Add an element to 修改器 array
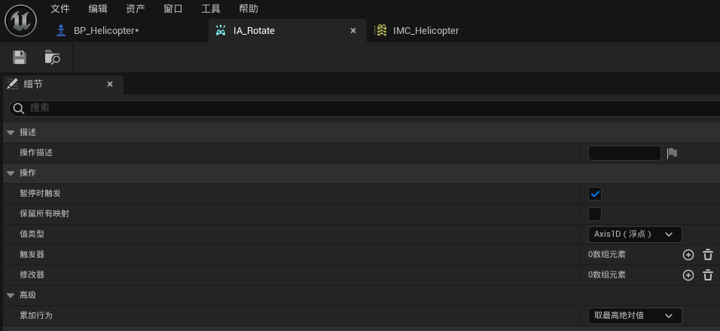 pyautogui.click(x=688, y=275)
